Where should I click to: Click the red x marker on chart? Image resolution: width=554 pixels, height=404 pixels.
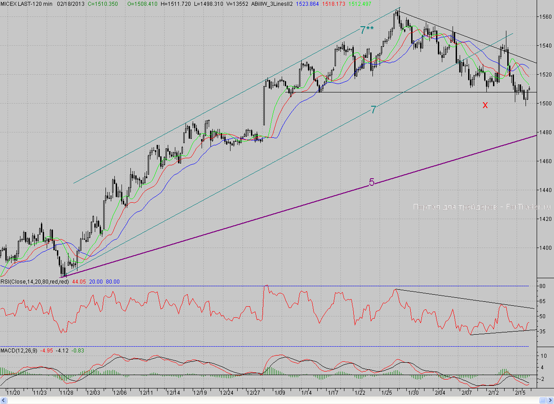pos(485,105)
